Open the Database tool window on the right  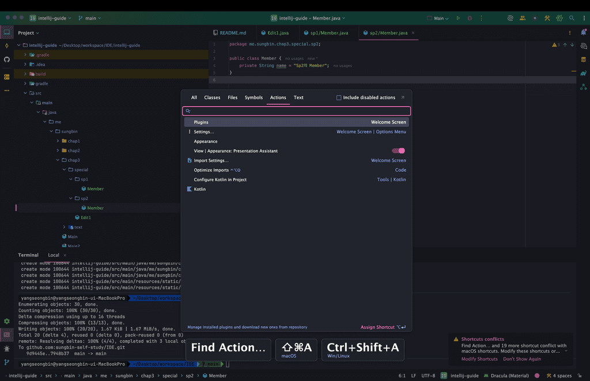tap(583, 59)
